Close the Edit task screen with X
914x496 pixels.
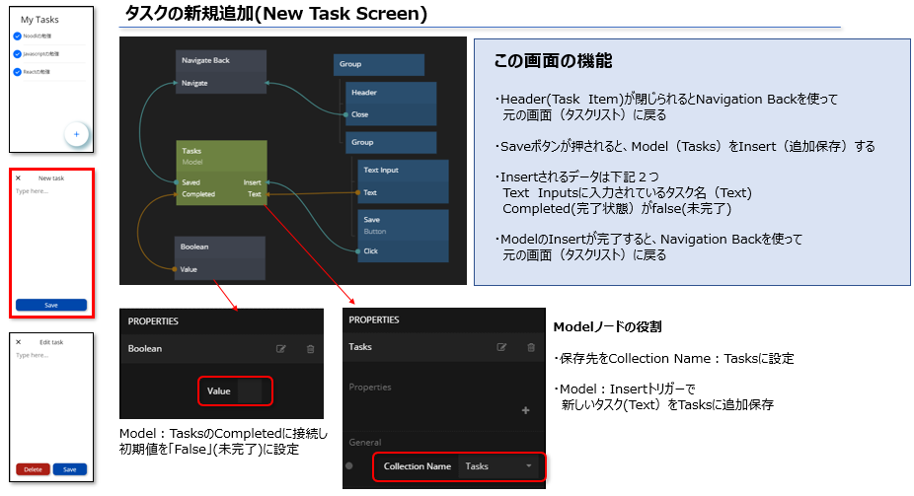pos(18,342)
